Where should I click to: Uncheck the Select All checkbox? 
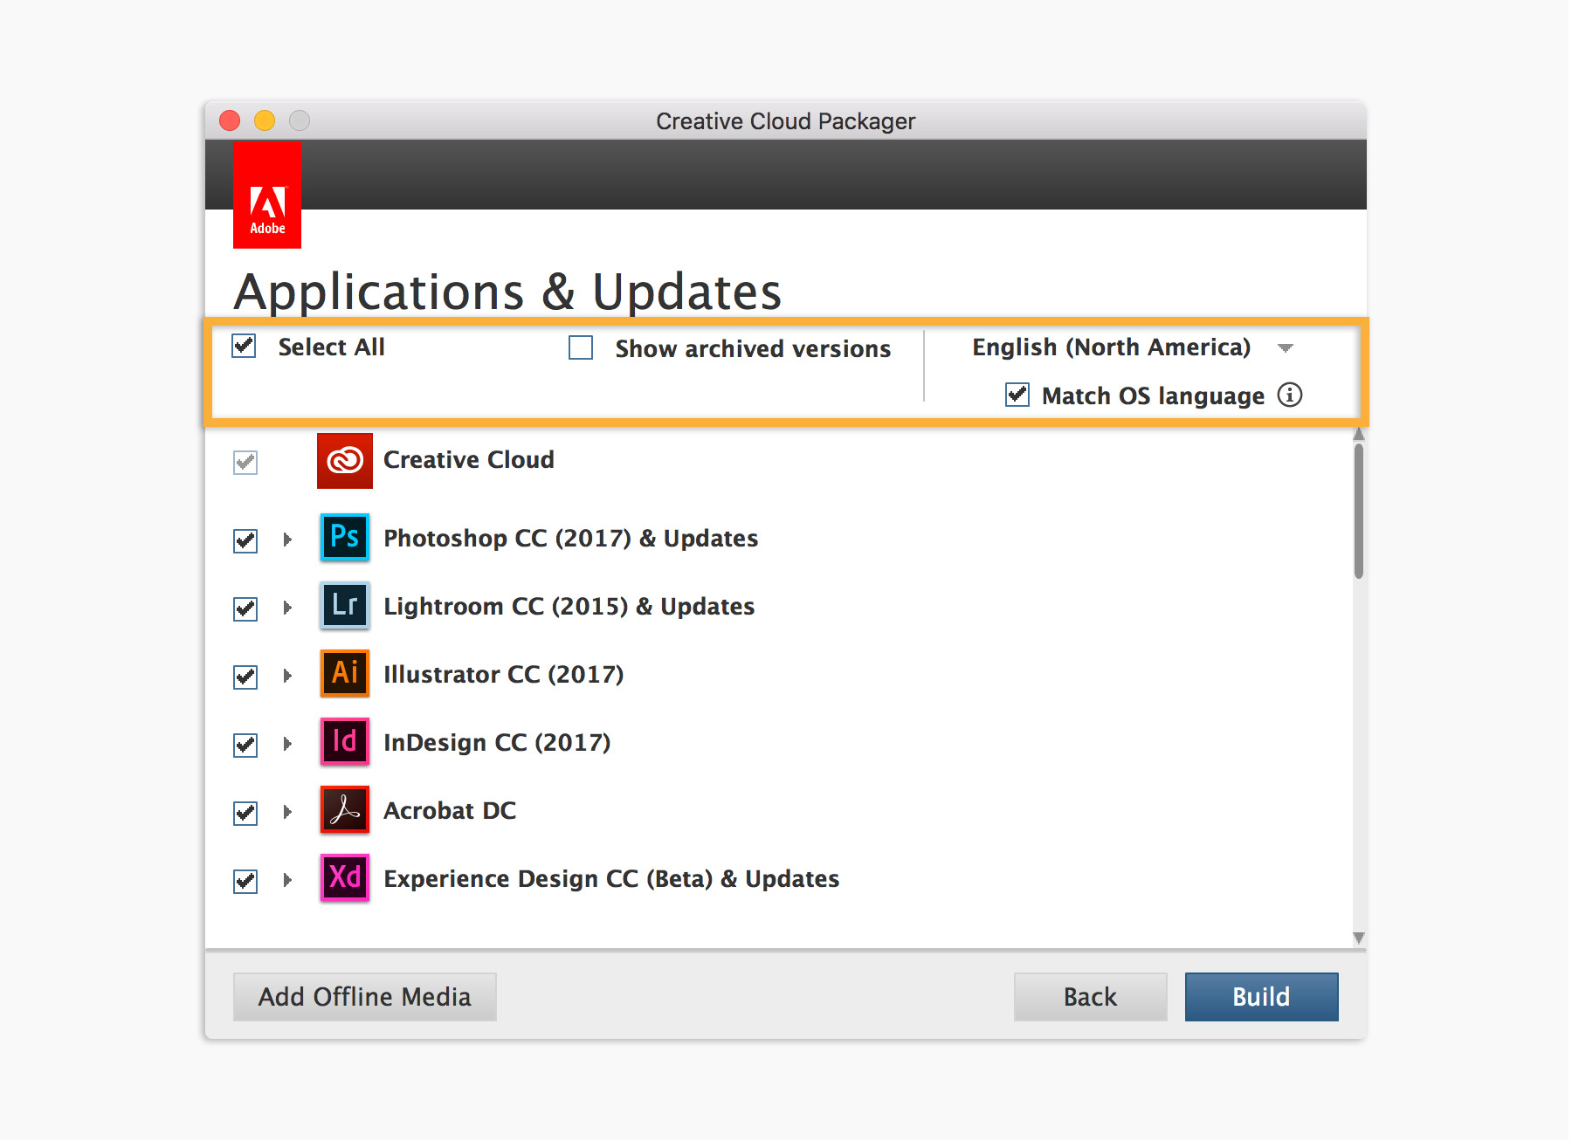[245, 347]
